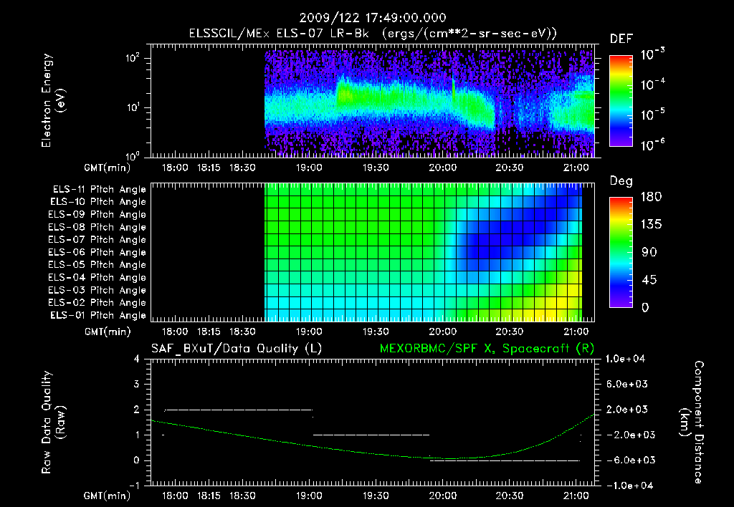This screenshot has height=507, width=734.
Task: Click the data quality line at level 2
Action: [239, 410]
